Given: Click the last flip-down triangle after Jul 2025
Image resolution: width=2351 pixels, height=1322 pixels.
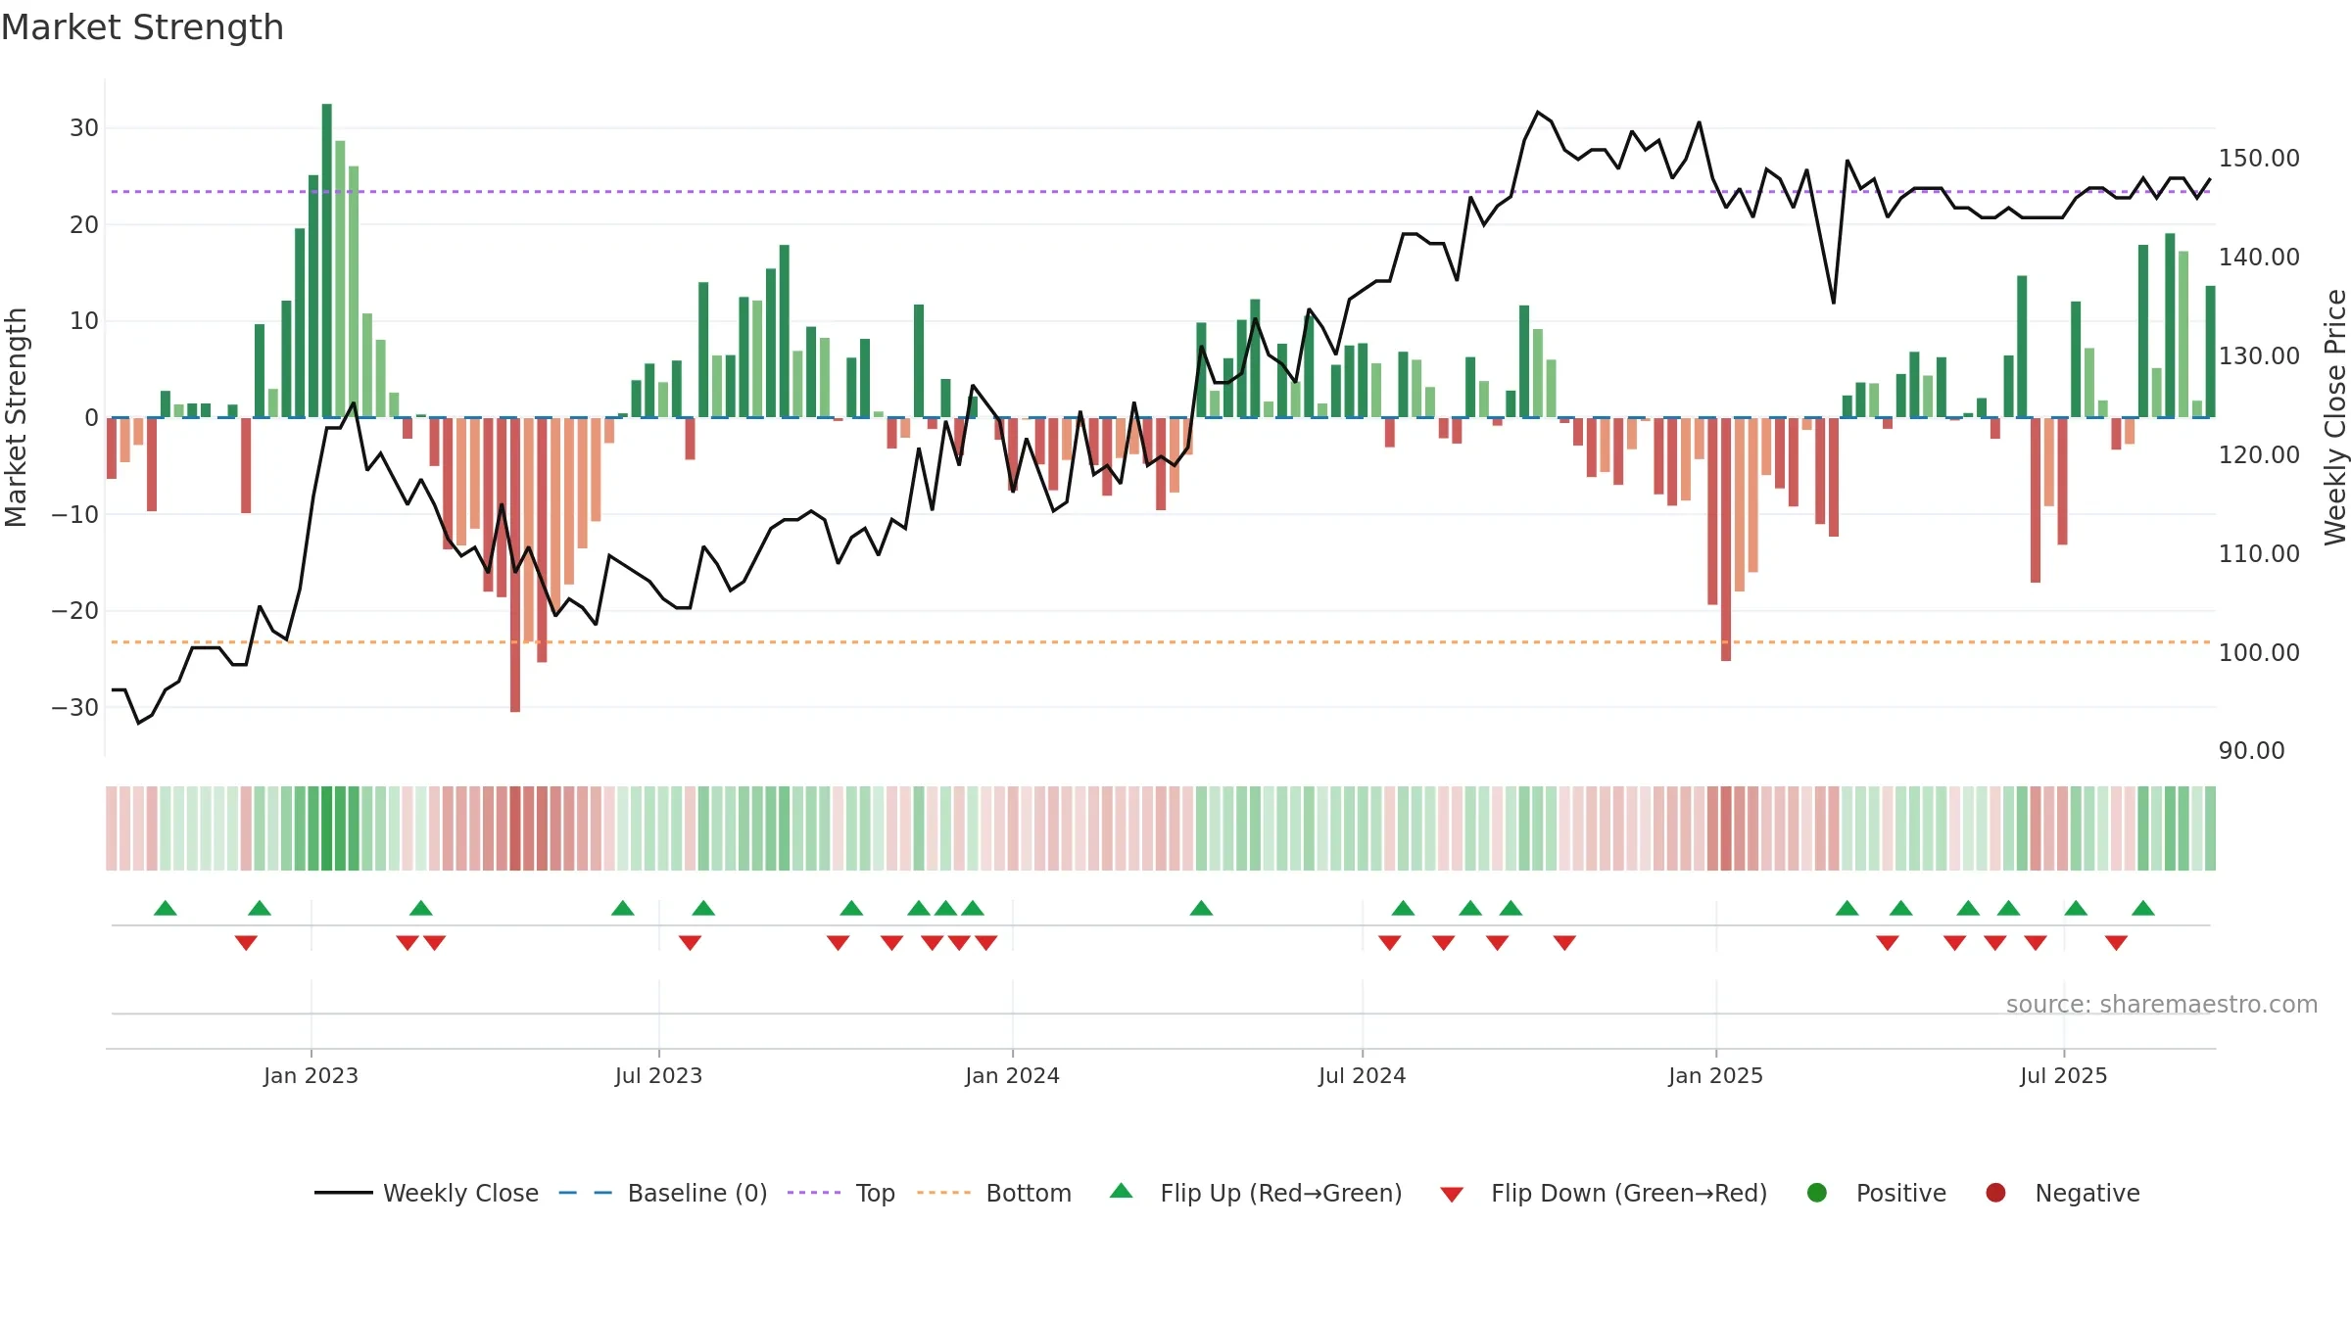Looking at the screenshot, I should pyautogui.click(x=2116, y=943).
